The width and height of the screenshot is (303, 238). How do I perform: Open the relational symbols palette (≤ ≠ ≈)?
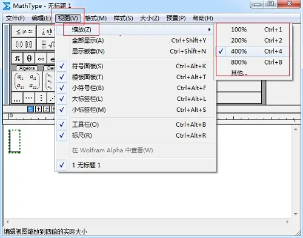click(x=24, y=31)
